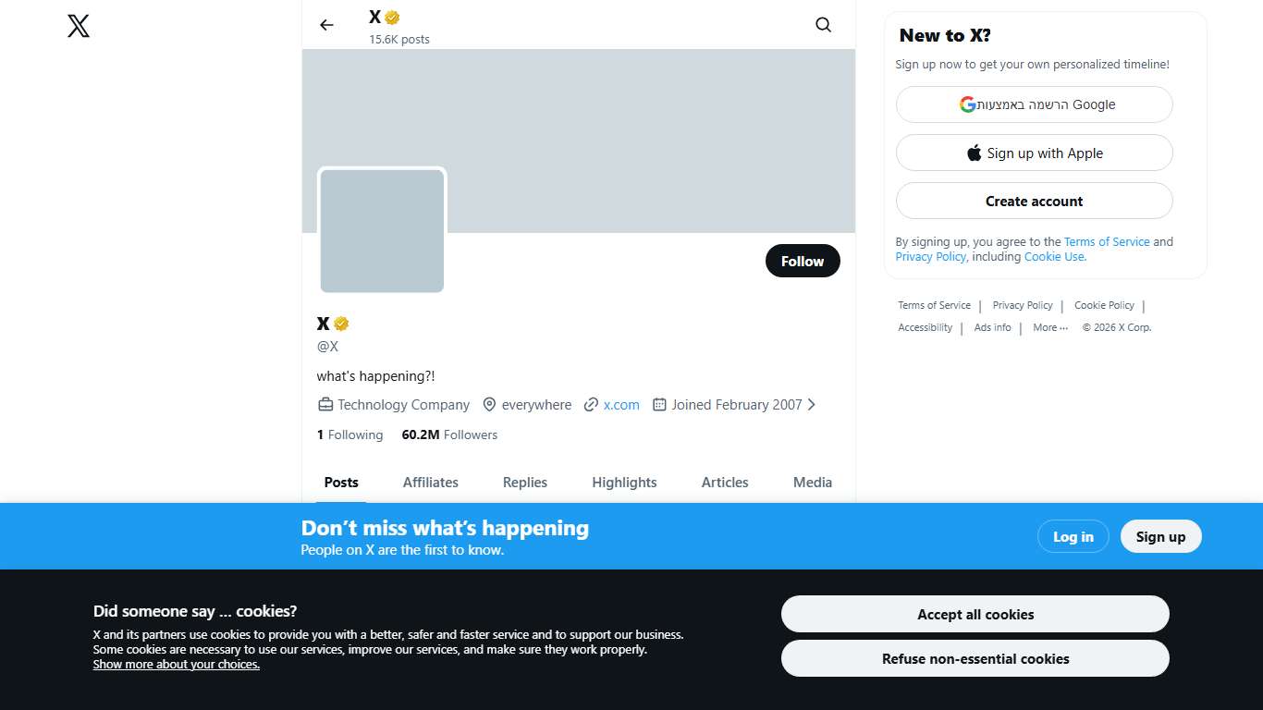Viewport: 1263px width, 710px height.
Task: Click the X logo in the sidebar
Action: [79, 26]
